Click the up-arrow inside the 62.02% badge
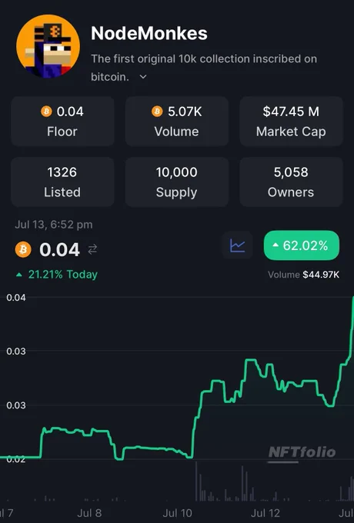354x523 pixels. click(x=276, y=245)
